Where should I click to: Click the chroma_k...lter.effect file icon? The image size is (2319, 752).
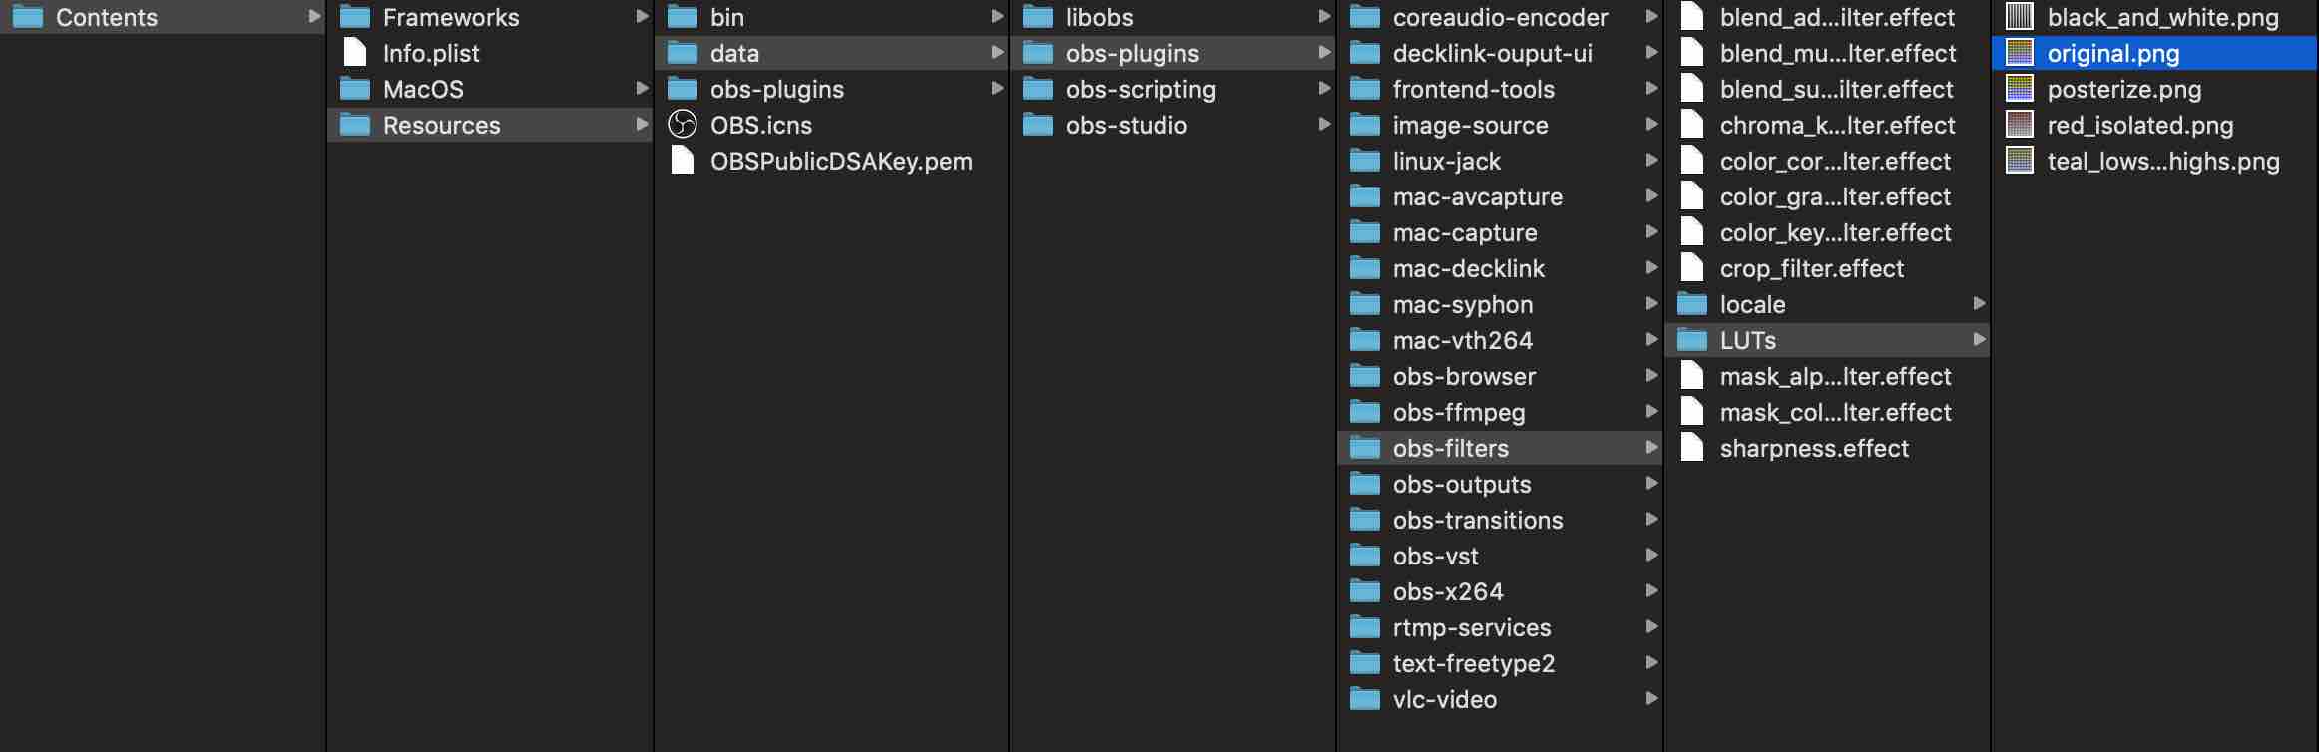[1692, 125]
